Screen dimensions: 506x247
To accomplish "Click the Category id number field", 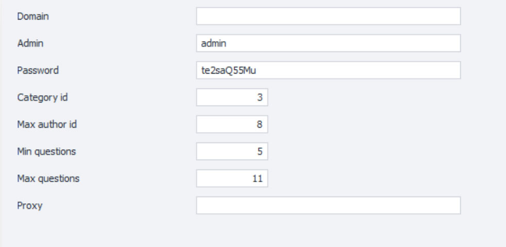I will (232, 97).
